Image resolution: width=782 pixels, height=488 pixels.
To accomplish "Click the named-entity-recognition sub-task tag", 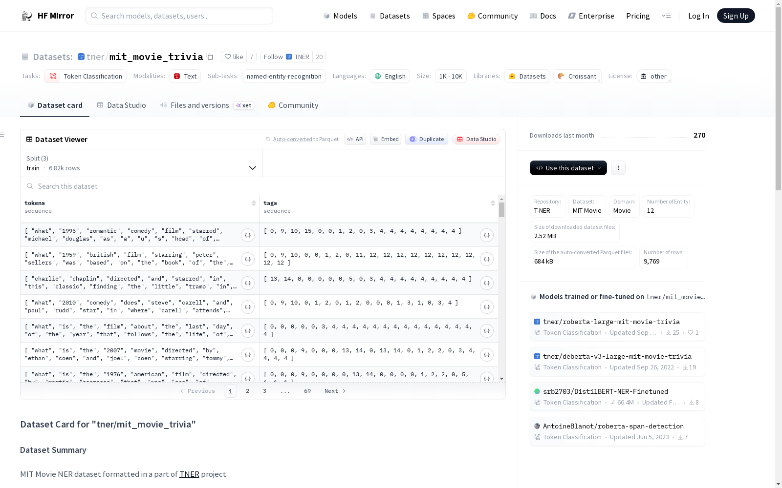I will pyautogui.click(x=284, y=76).
